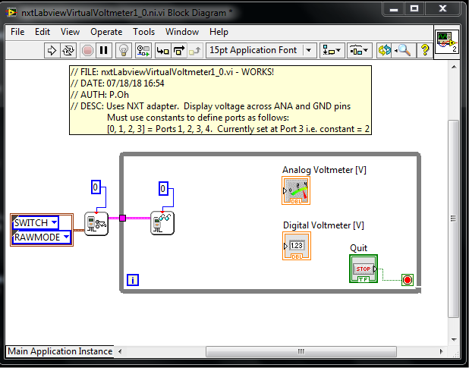The height and width of the screenshot is (368, 469).
Task: Click the vertical scrollbar up arrow
Action: pyautogui.click(x=454, y=67)
